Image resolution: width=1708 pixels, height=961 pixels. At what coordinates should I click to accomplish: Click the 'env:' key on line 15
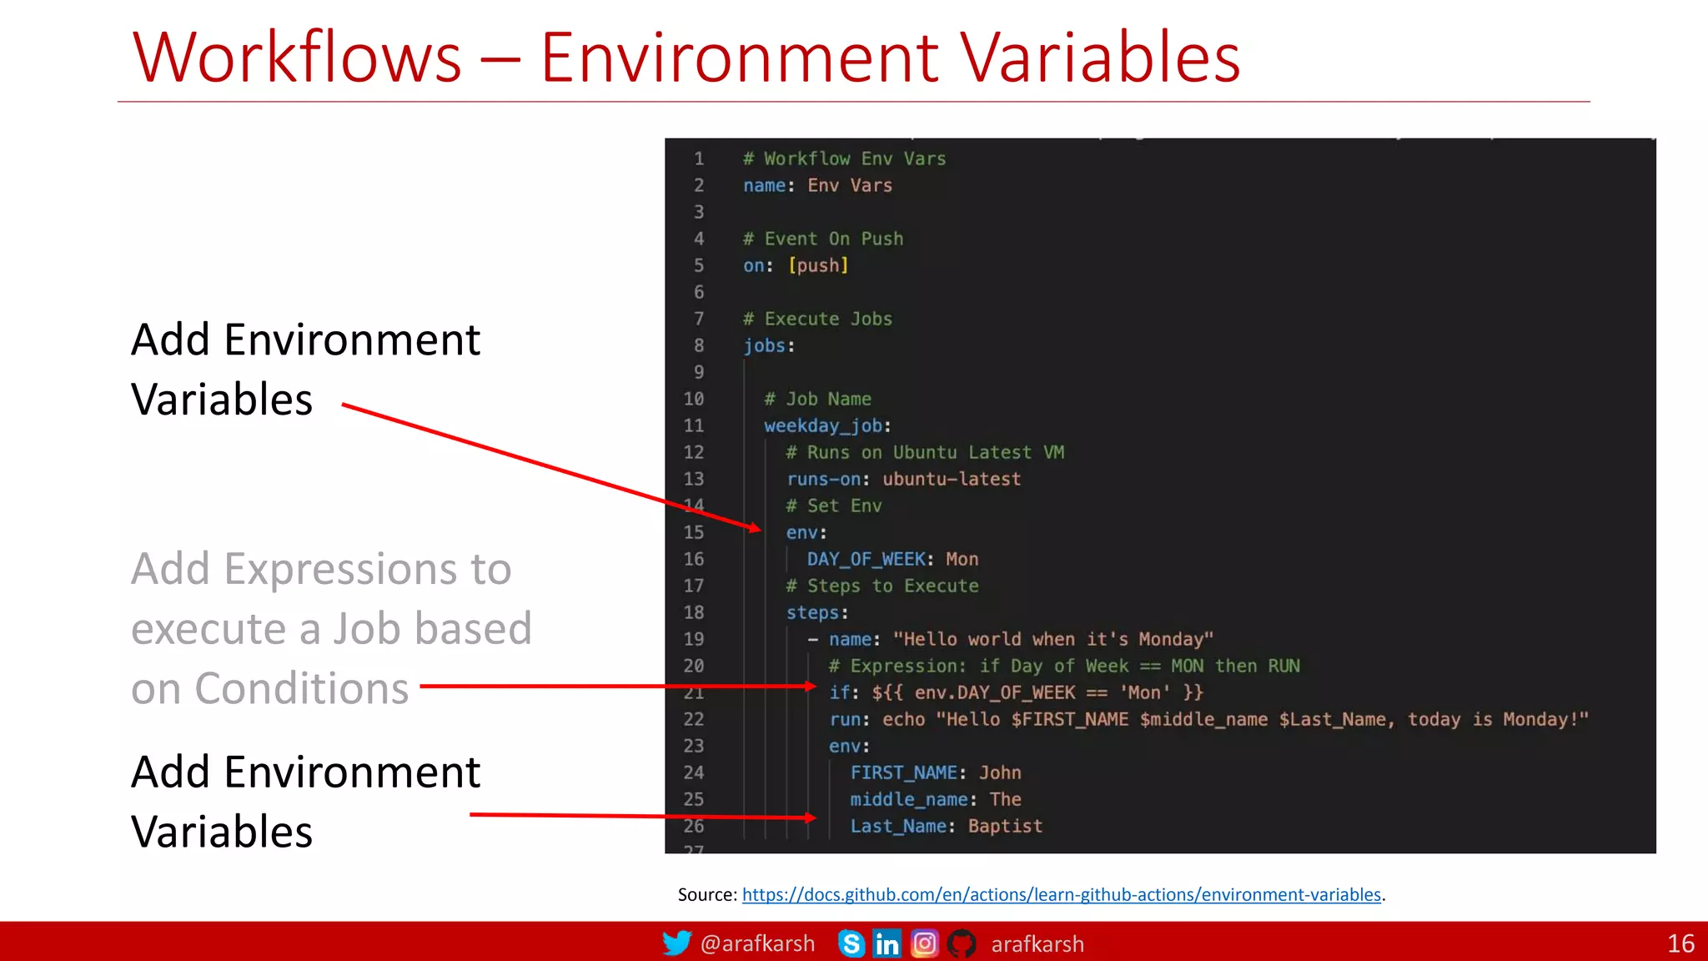pos(806,532)
